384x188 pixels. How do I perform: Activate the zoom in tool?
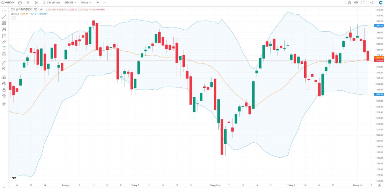click(4, 69)
